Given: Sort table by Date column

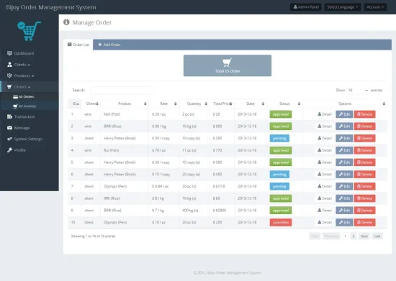Looking at the screenshot, I should click(x=251, y=103).
